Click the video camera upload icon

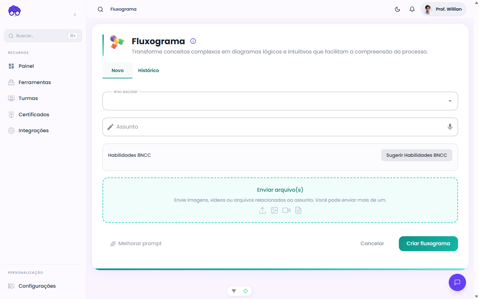(286, 210)
